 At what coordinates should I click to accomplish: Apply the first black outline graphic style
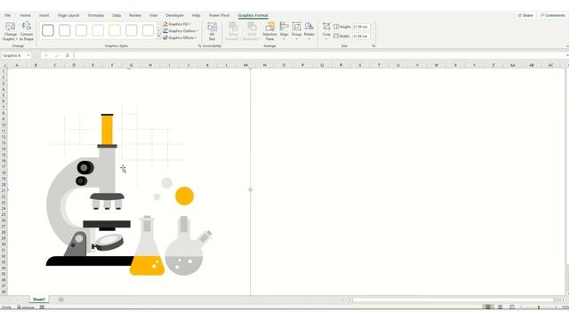click(x=48, y=30)
